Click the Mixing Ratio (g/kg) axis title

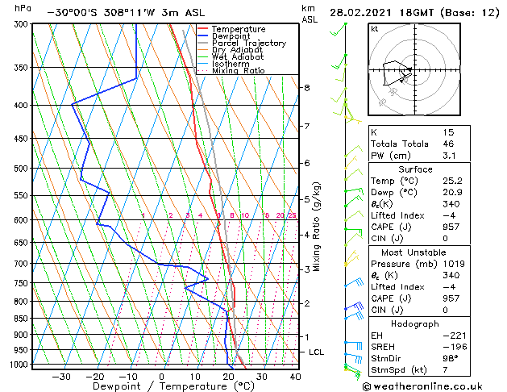click(x=317, y=227)
